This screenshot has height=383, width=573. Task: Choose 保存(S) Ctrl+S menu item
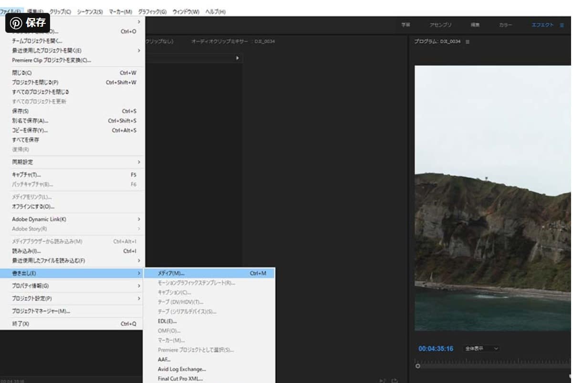coord(73,111)
